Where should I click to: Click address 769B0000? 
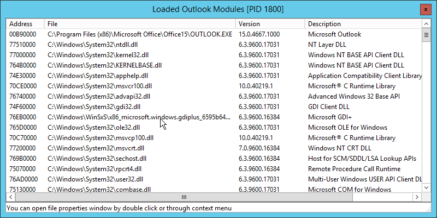[x=22, y=159]
